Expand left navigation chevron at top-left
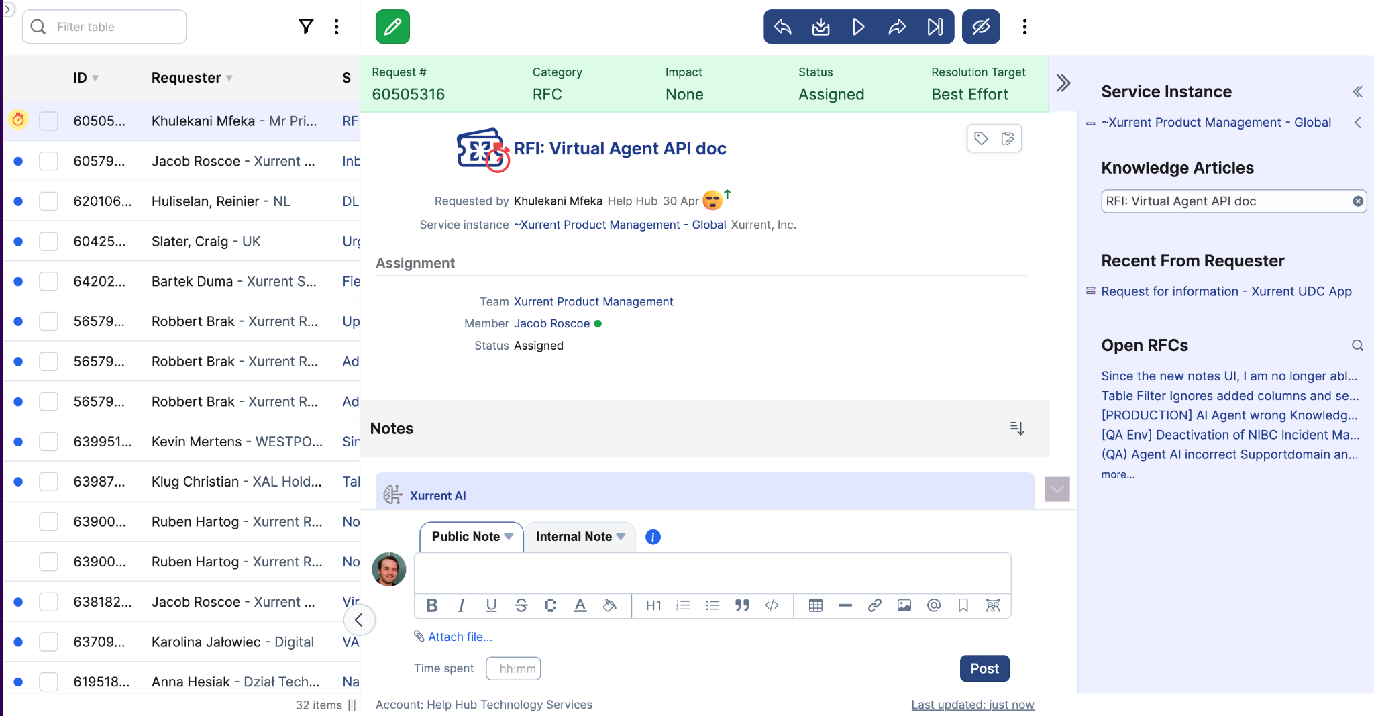Viewport: 1374px width, 716px height. pos(7,9)
